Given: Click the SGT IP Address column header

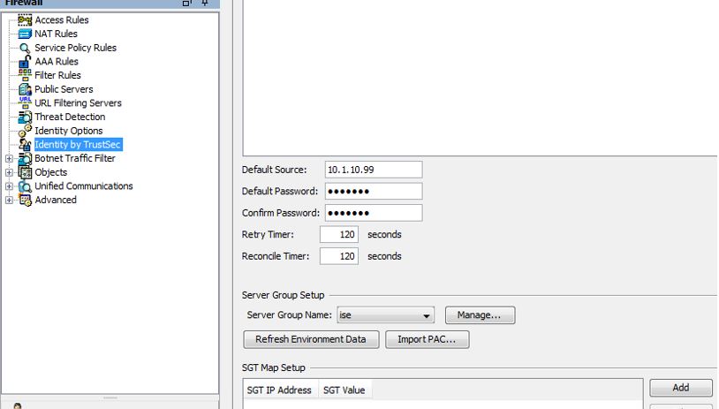Looking at the screenshot, I should (x=279, y=390).
